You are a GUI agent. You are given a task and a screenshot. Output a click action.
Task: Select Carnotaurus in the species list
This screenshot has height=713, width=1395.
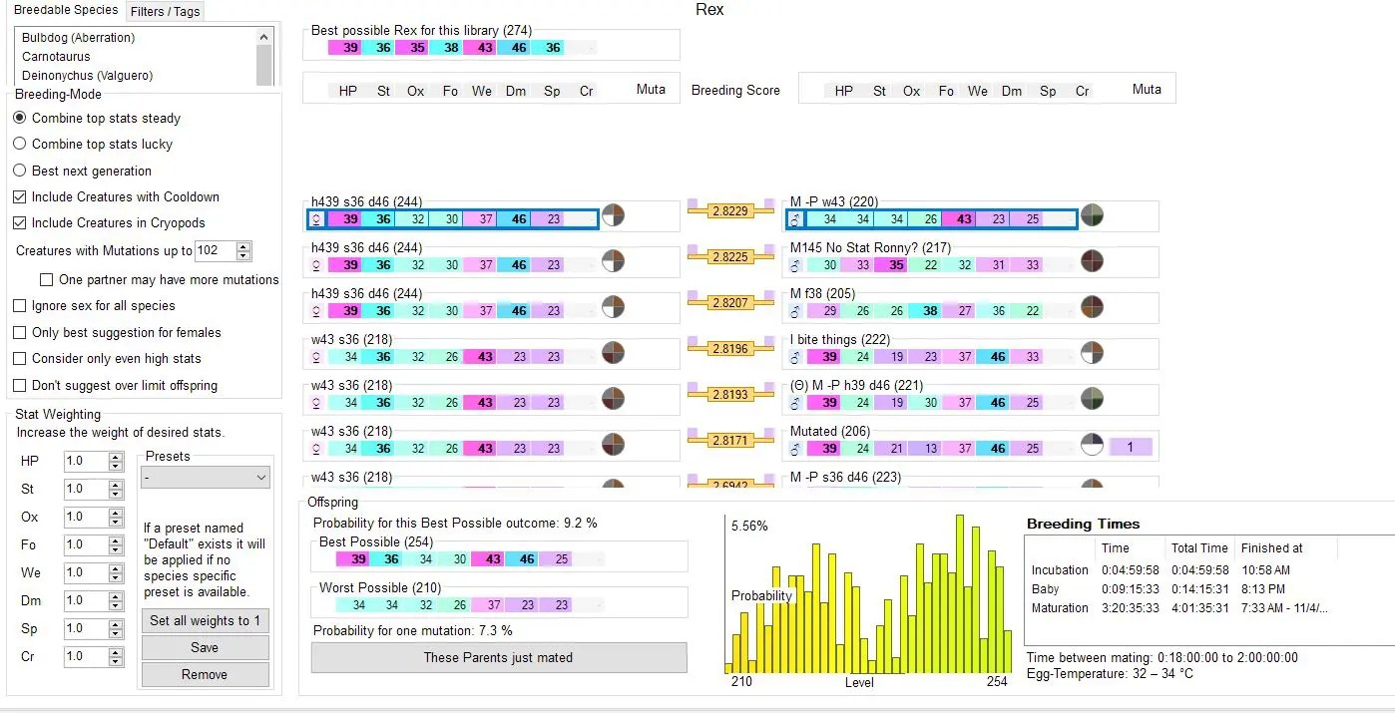[59, 57]
